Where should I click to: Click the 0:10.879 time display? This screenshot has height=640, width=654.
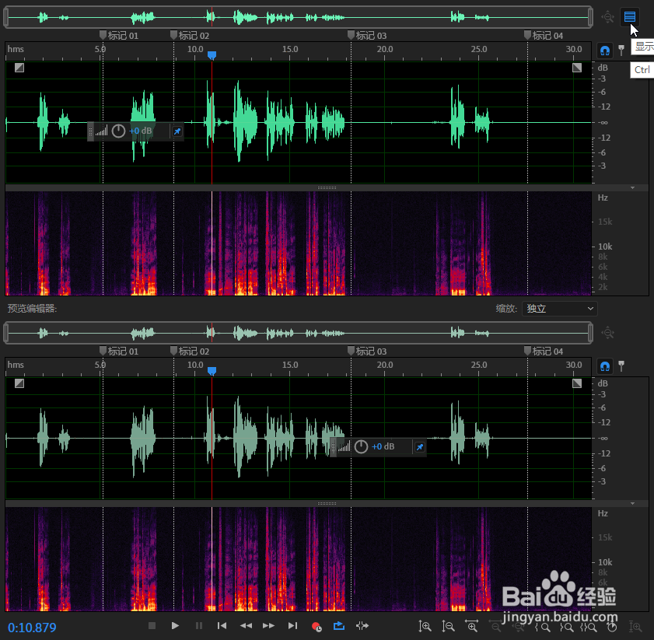tap(32, 627)
